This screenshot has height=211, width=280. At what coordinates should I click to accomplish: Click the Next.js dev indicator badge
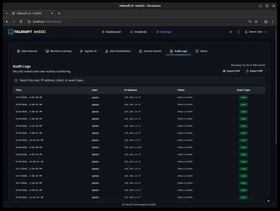pos(268,201)
